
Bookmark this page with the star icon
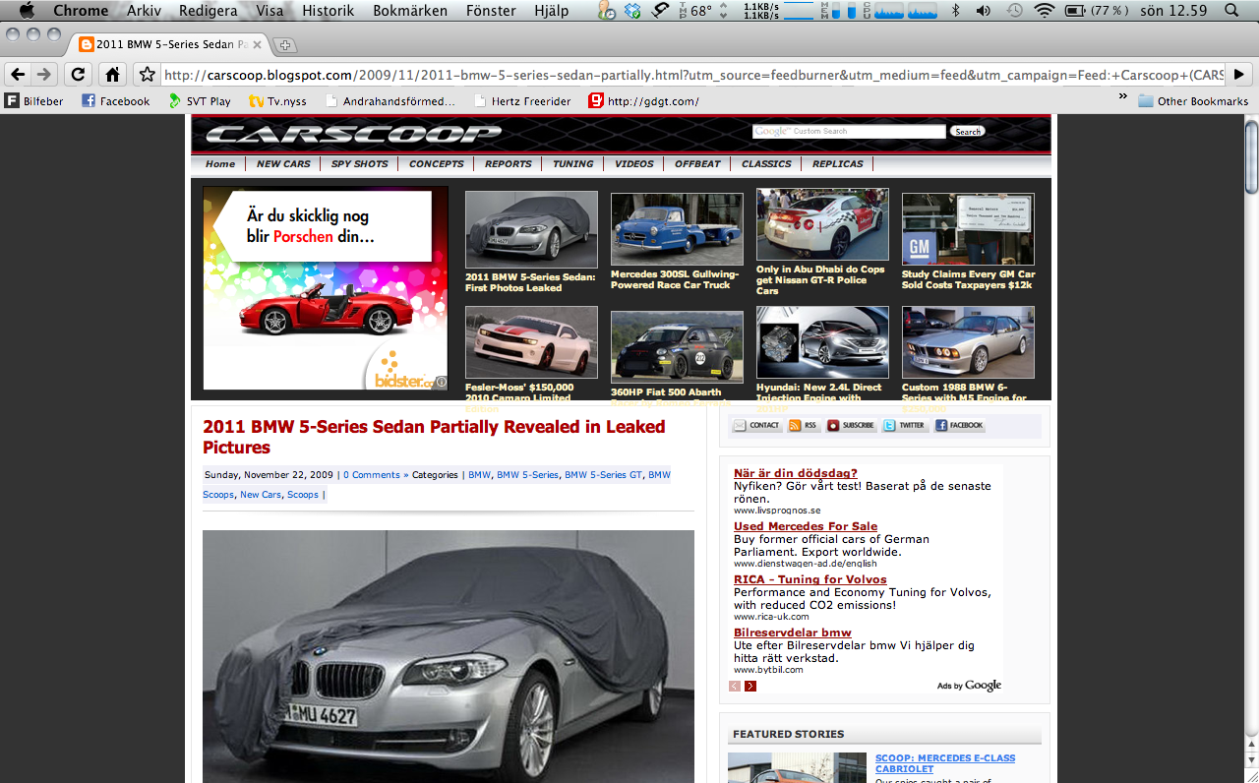click(147, 75)
